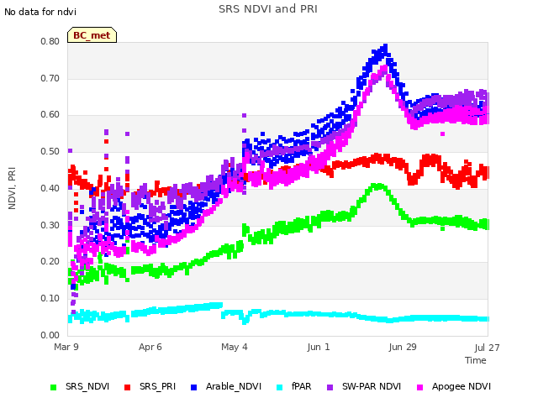
Task: Click the chart title SRS NDVI and PRI
Action: tap(268, 8)
